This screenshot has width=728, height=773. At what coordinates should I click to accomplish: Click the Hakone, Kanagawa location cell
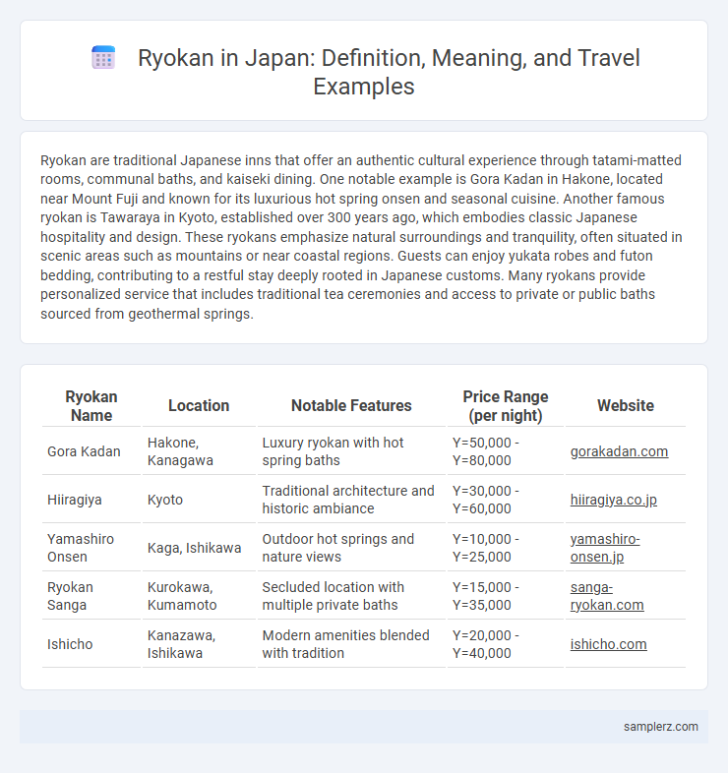click(199, 451)
